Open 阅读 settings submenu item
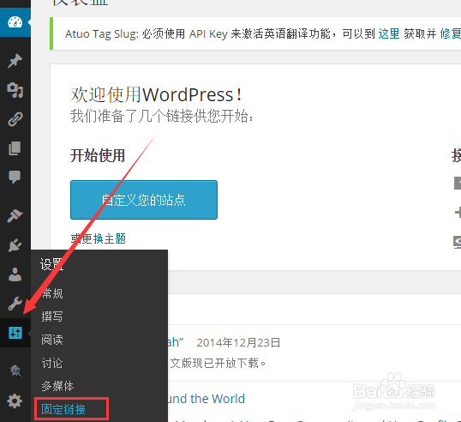The image size is (461, 422). click(52, 340)
